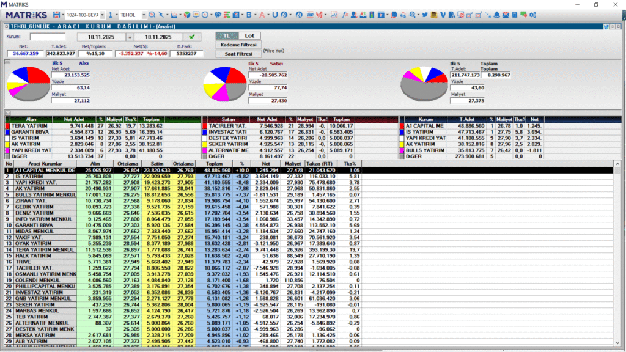Screen dimensions: 626x352
Task: Click the save (floppy disk) toolbar icon
Action: coord(56,15)
